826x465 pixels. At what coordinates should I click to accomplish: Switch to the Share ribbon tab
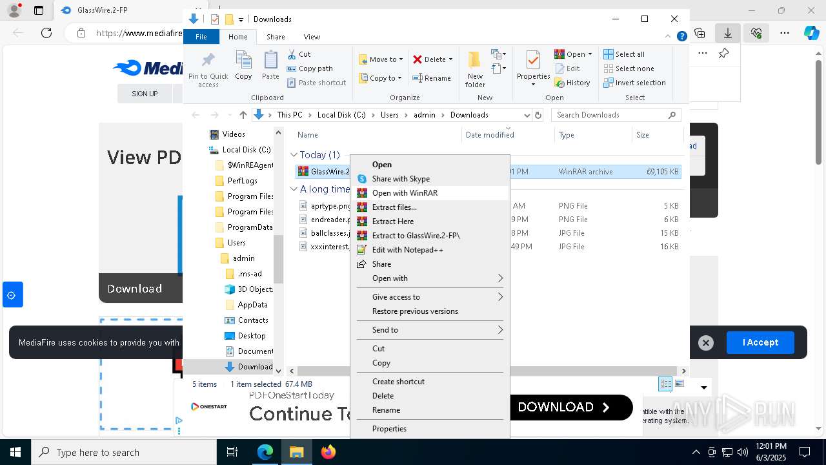click(276, 37)
